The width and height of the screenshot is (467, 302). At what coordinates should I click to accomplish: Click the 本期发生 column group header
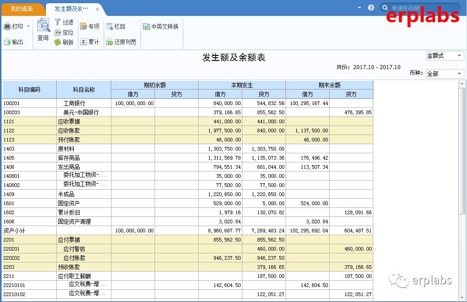(x=242, y=85)
